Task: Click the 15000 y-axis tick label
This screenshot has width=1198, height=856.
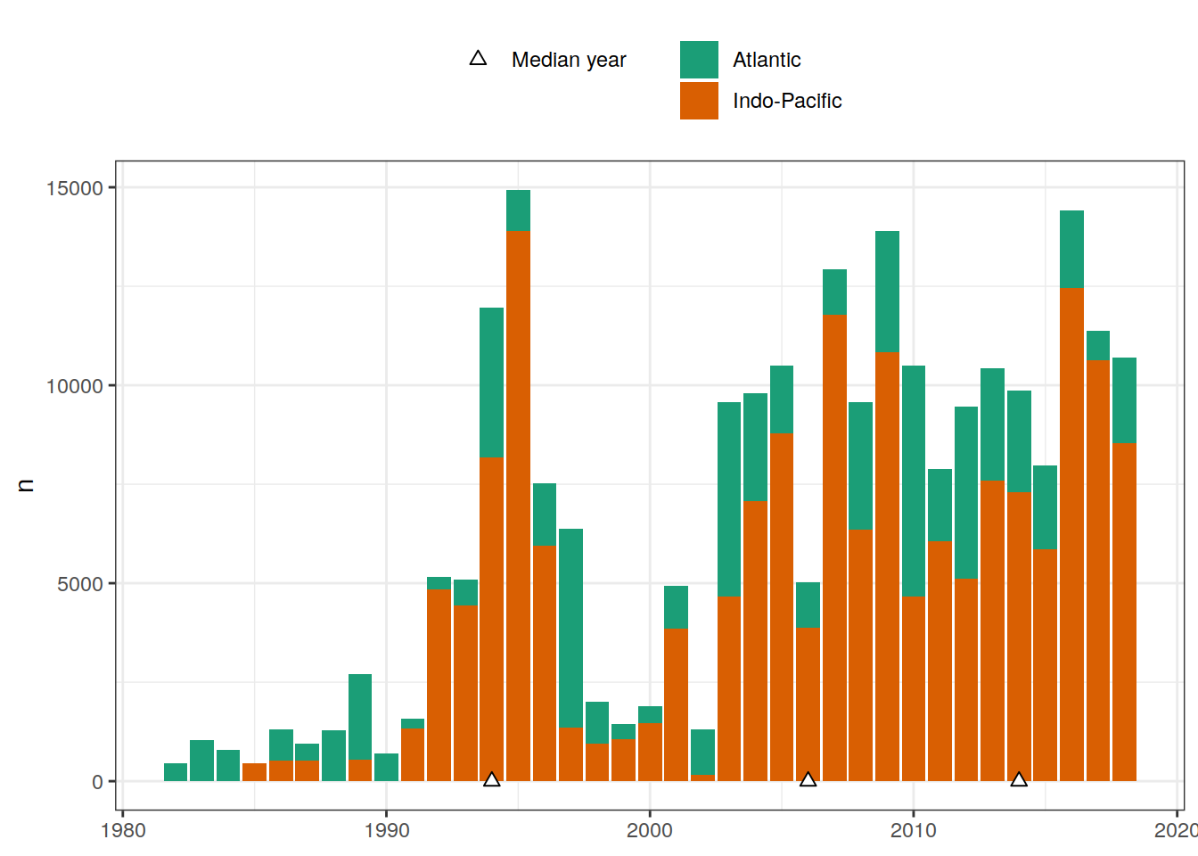Action: [x=75, y=188]
